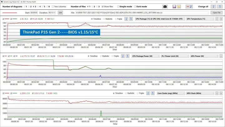Set number of diagrams to 6

48,7
